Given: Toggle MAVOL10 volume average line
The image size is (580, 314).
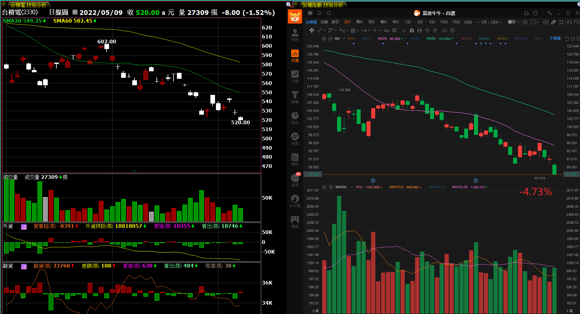Looking at the screenshot, I should 437,187.
